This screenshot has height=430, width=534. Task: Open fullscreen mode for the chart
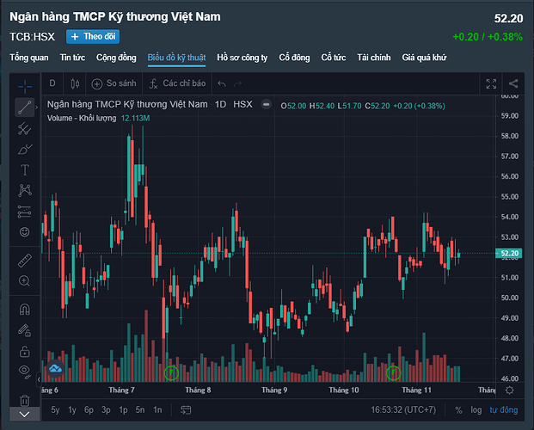pos(491,83)
